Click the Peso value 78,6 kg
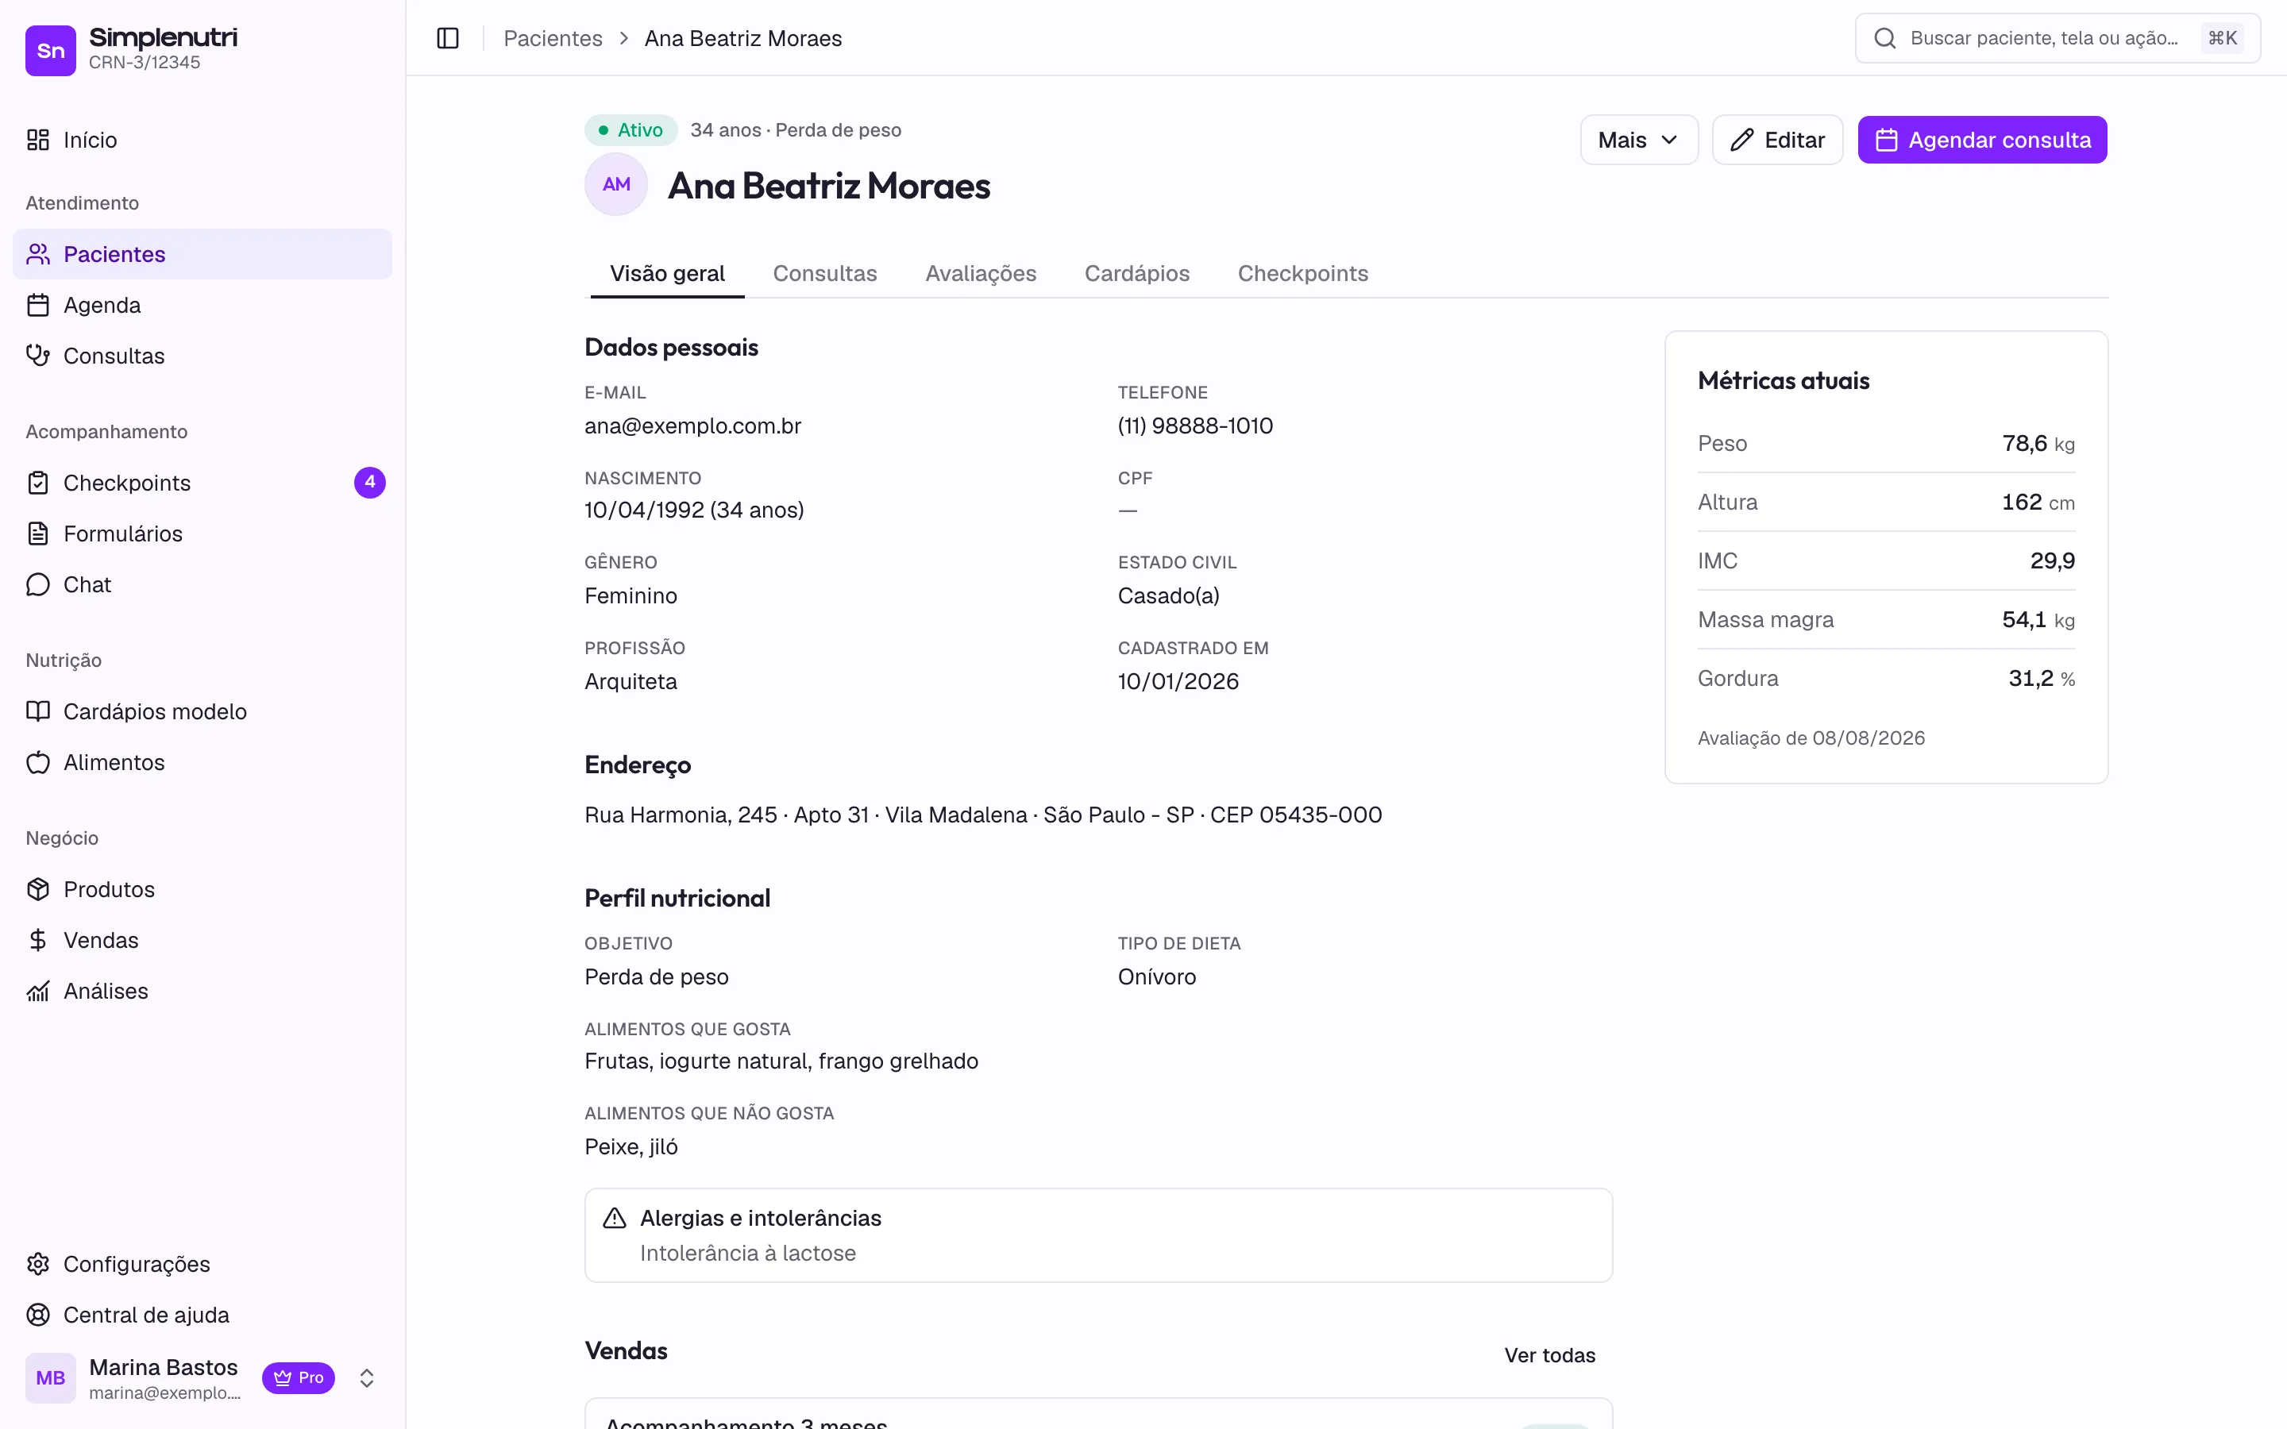The width and height of the screenshot is (2287, 1429). click(x=2038, y=443)
